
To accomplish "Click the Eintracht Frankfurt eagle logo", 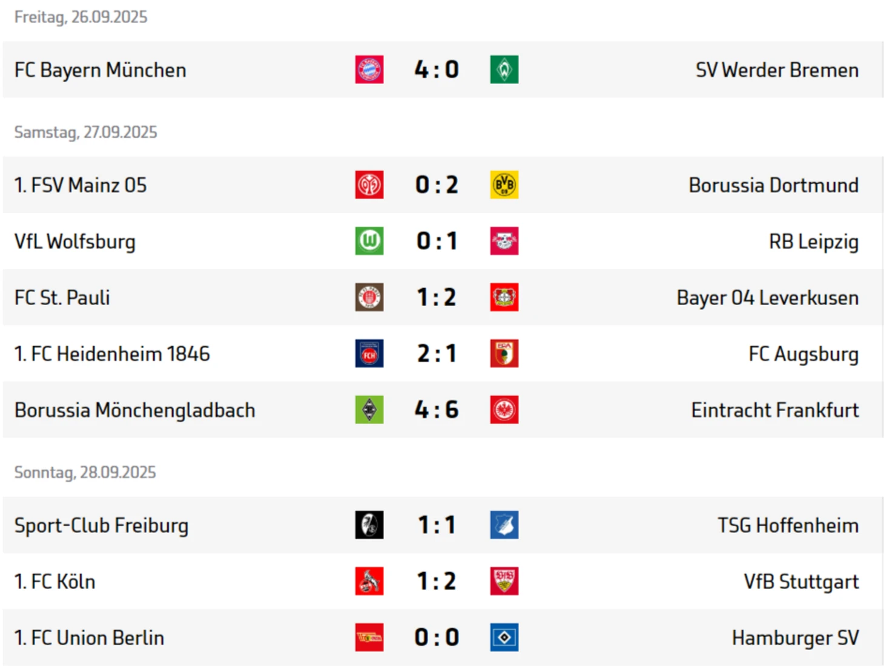I will [x=504, y=410].
